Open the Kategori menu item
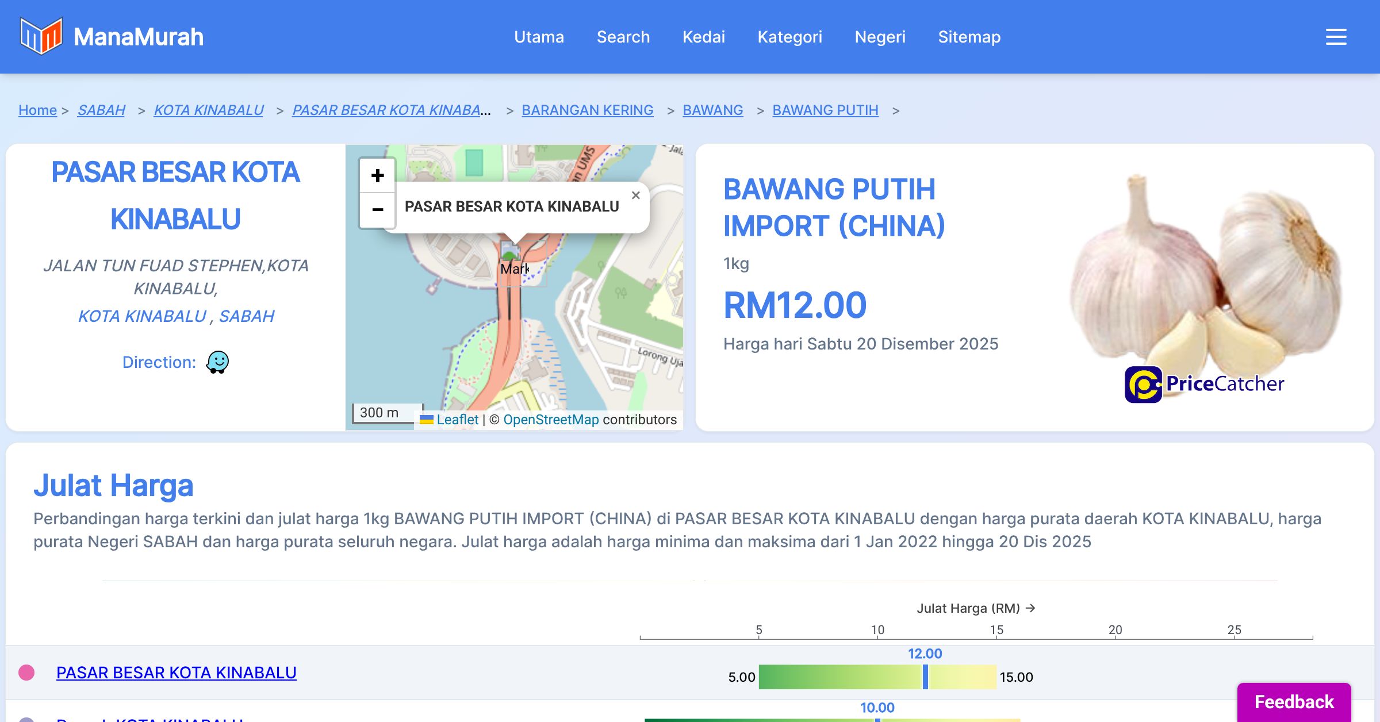Screen dimensions: 1380x722 [x=789, y=37]
